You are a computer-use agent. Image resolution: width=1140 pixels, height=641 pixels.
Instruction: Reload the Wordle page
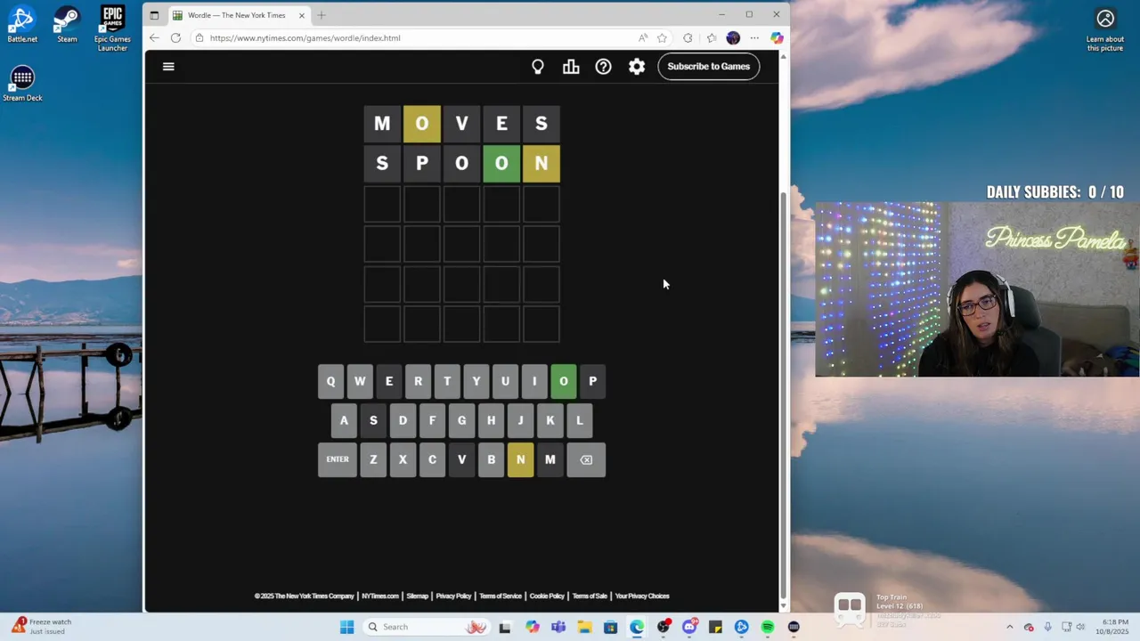175,38
